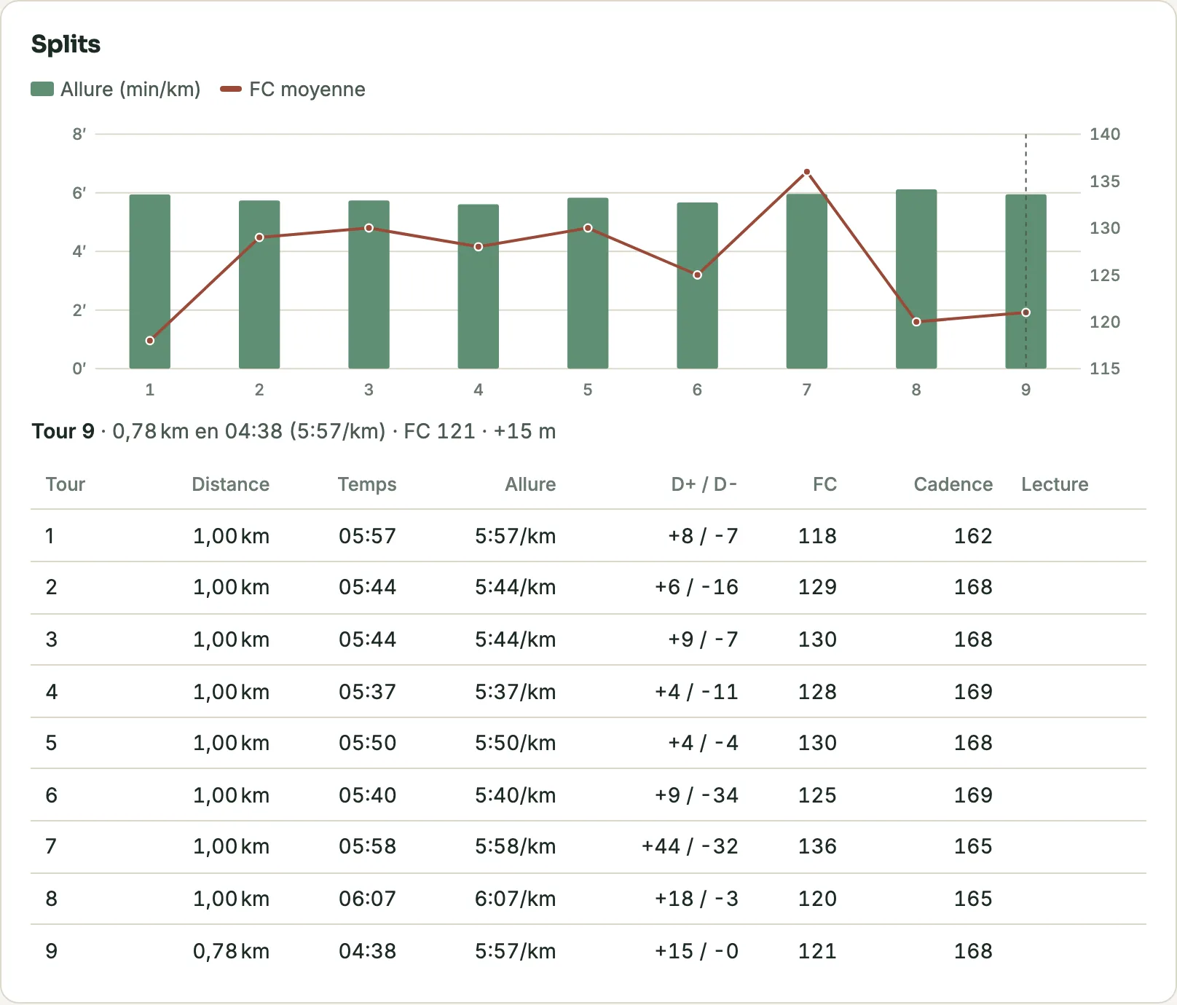Image resolution: width=1177 pixels, height=1005 pixels.
Task: Click heart rate "121" in the lap 9 row
Action: point(817,951)
